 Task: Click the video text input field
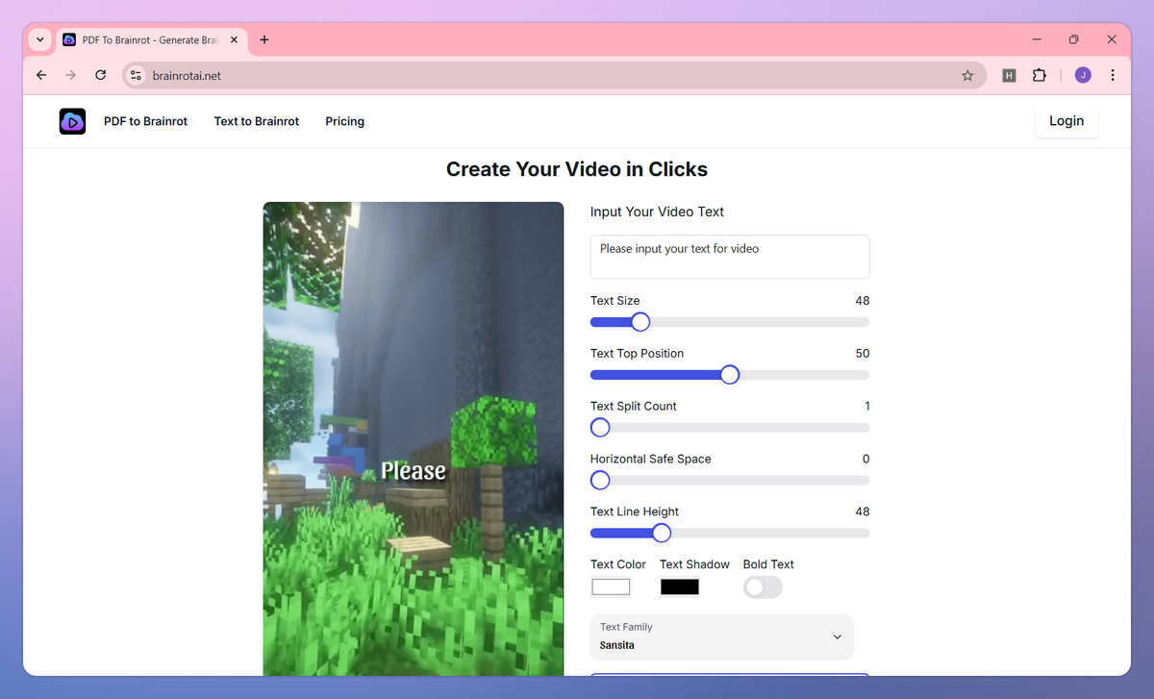(729, 256)
